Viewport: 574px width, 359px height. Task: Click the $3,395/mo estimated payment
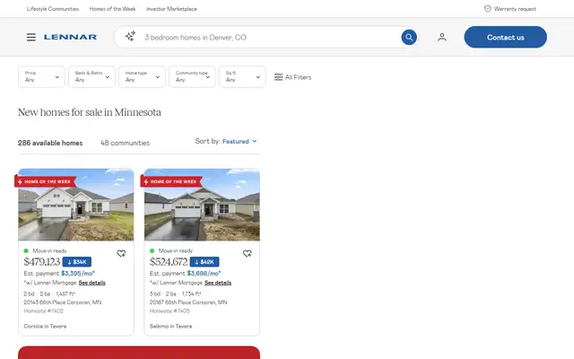tap(78, 273)
